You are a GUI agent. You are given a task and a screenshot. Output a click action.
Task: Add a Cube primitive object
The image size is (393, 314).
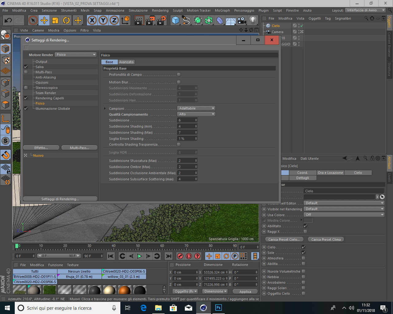tap(175, 21)
